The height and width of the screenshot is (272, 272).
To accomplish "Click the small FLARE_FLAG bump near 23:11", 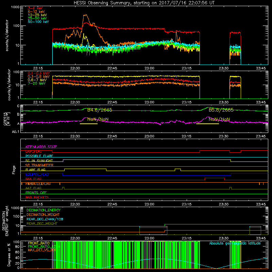I will (x=178, y=169).
